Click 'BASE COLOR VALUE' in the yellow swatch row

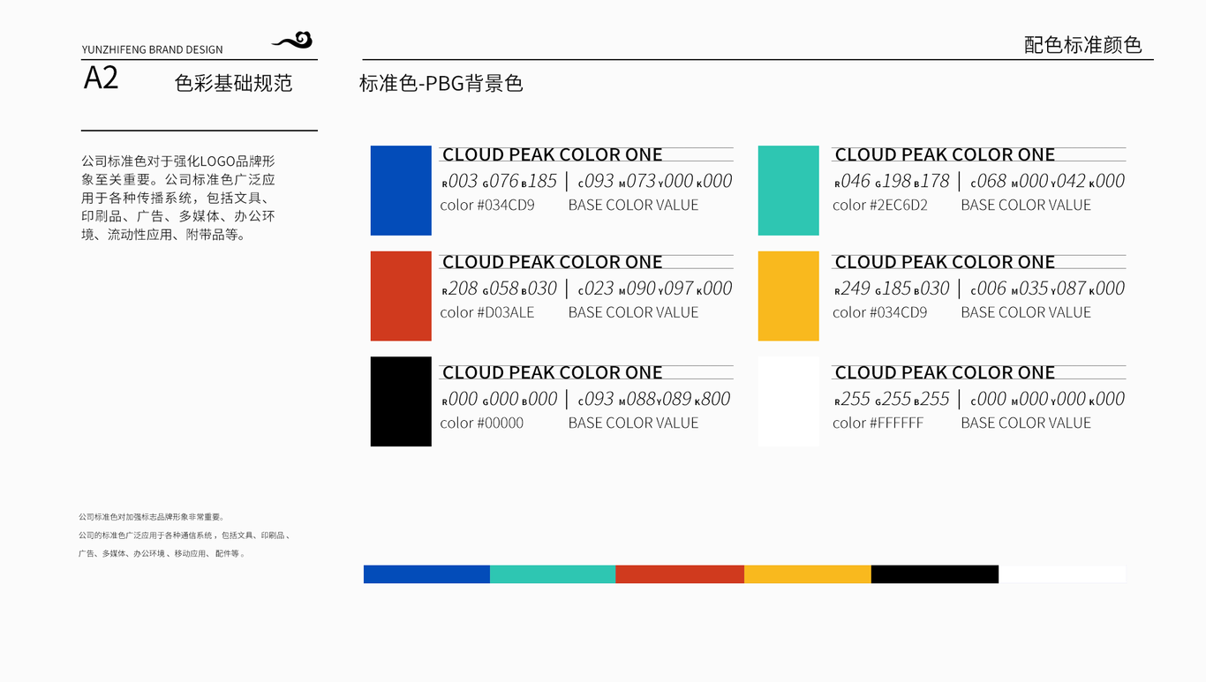click(x=1026, y=313)
